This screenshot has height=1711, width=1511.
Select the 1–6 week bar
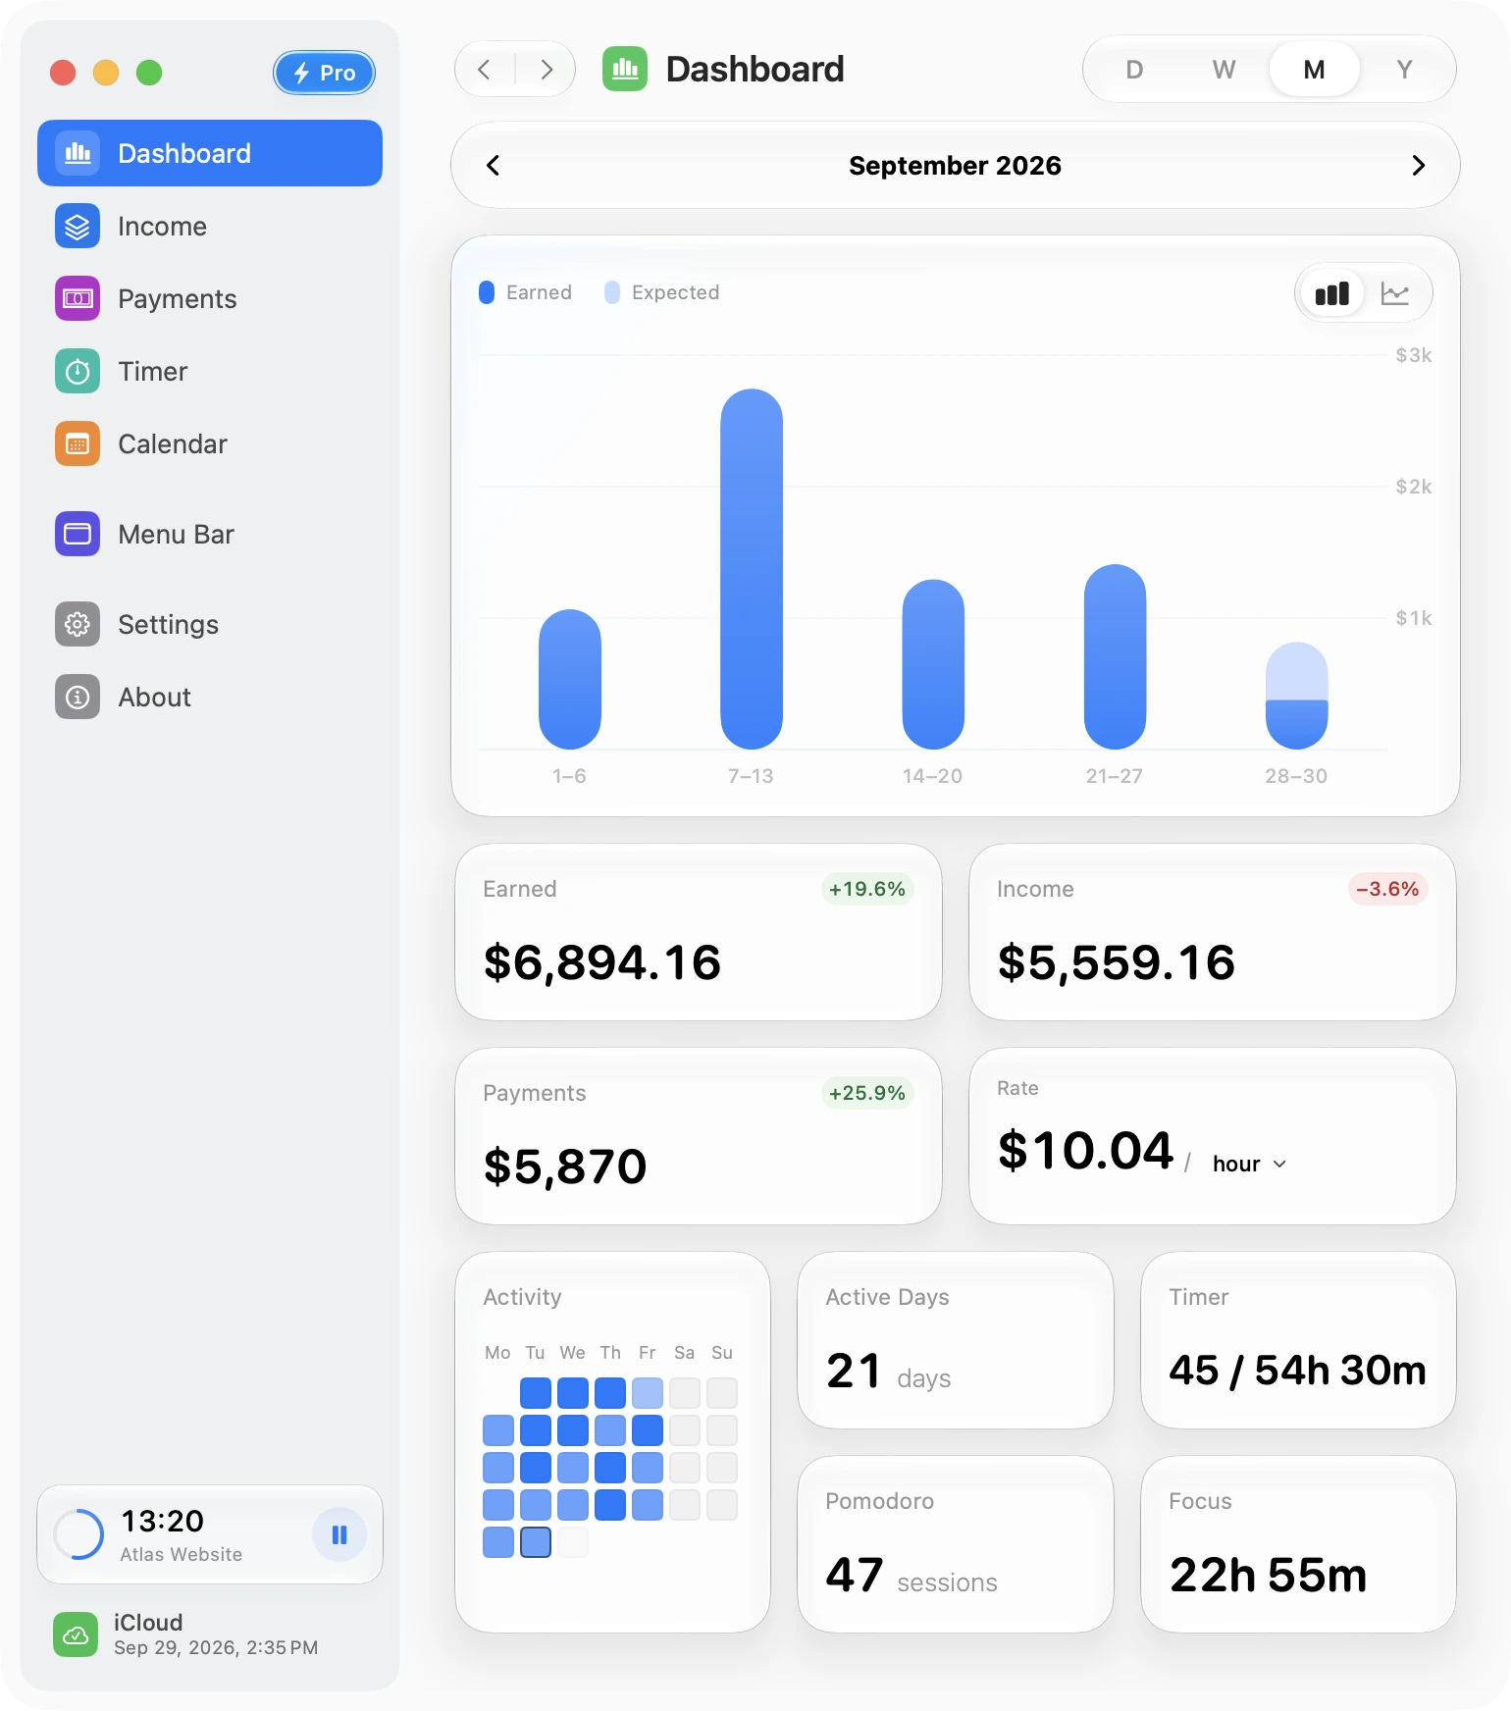[x=570, y=679]
